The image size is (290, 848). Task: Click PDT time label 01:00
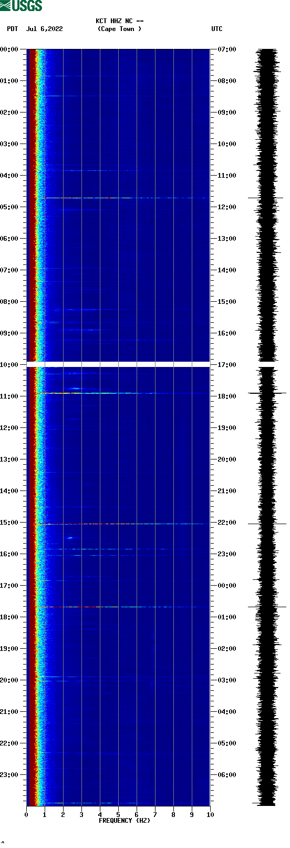click(9, 81)
